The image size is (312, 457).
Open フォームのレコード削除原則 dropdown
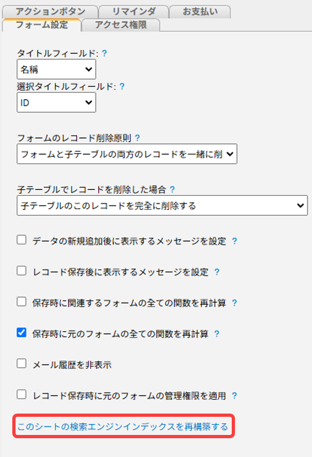(x=127, y=154)
